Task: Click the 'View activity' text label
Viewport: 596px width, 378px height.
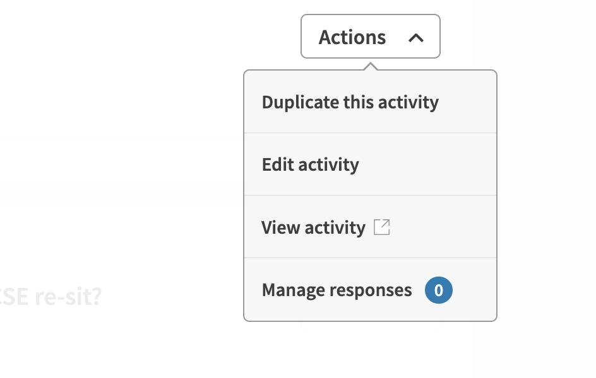Action: pyautogui.click(x=313, y=227)
